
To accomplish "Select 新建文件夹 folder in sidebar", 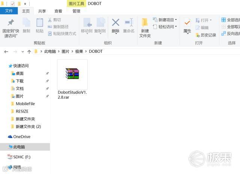I will 25,119.
